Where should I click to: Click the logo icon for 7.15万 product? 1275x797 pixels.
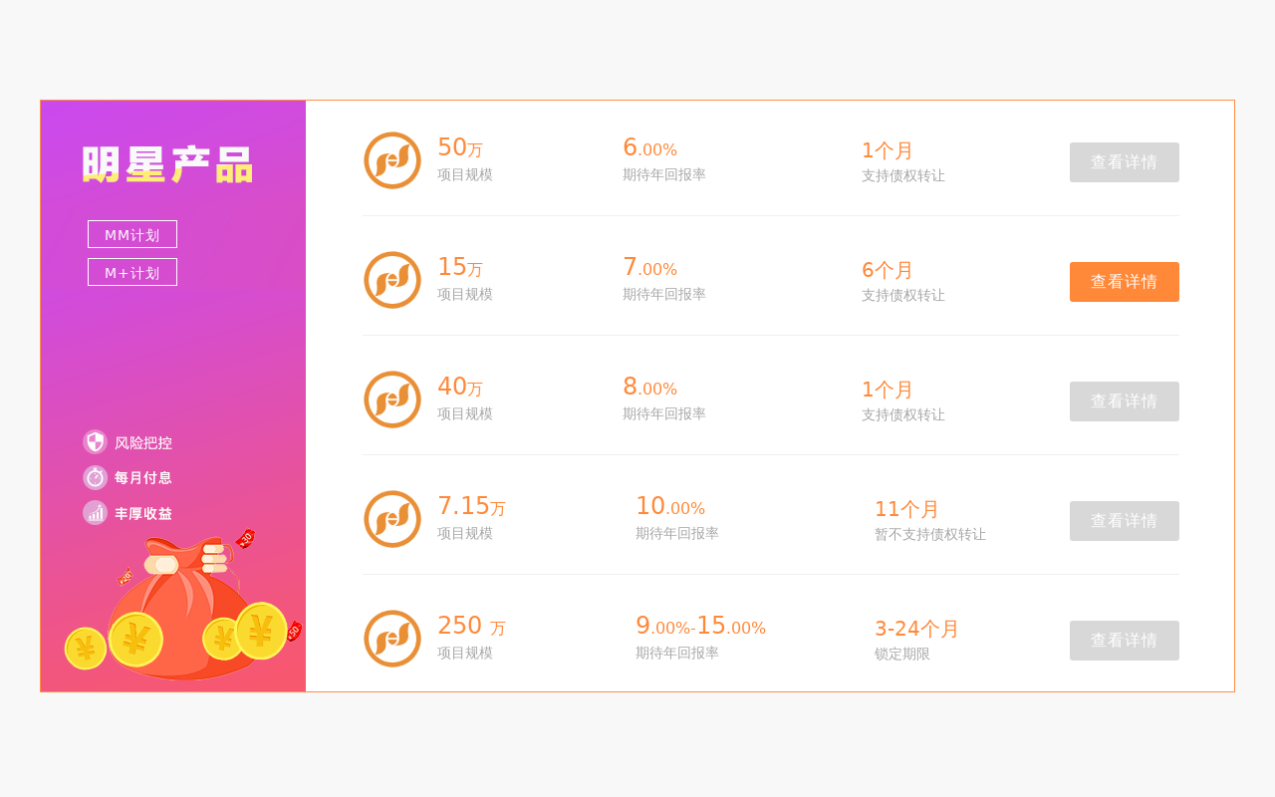click(392, 519)
